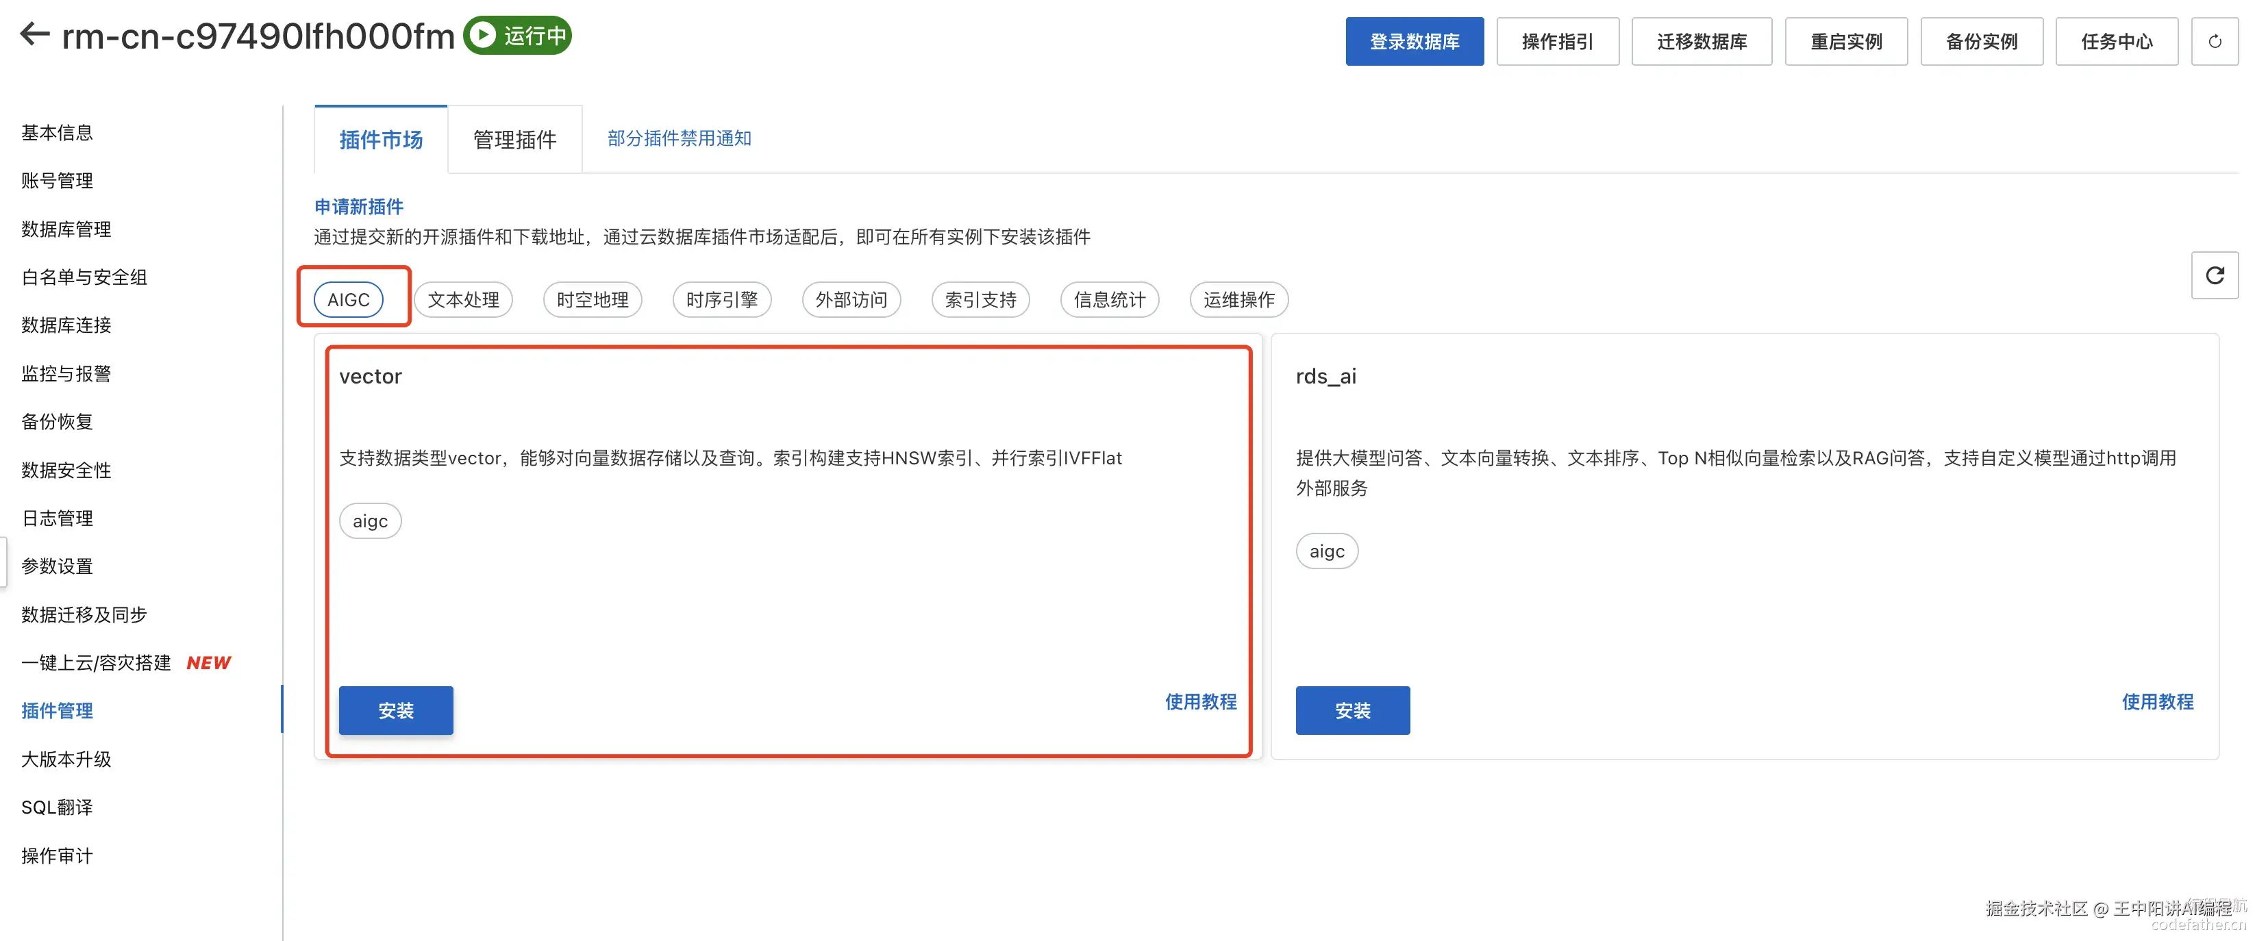The image size is (2255, 941).
Task: Click the running status badge icon
Action: click(x=481, y=35)
